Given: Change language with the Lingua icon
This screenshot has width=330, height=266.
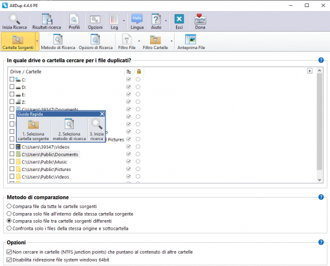Looking at the screenshot, I should tap(137, 21).
